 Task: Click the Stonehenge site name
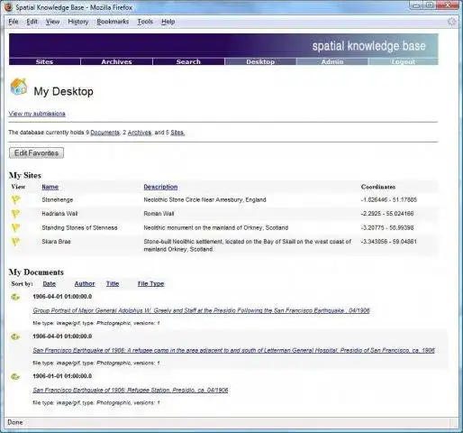(58, 199)
